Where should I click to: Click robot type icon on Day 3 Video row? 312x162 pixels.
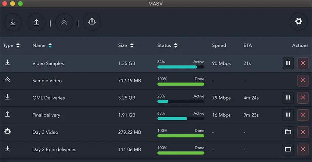pyautogui.click(x=7, y=131)
